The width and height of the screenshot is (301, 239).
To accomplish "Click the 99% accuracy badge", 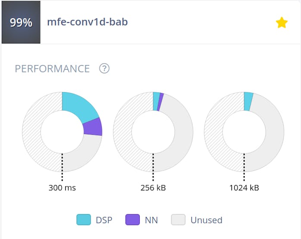I will (x=21, y=22).
